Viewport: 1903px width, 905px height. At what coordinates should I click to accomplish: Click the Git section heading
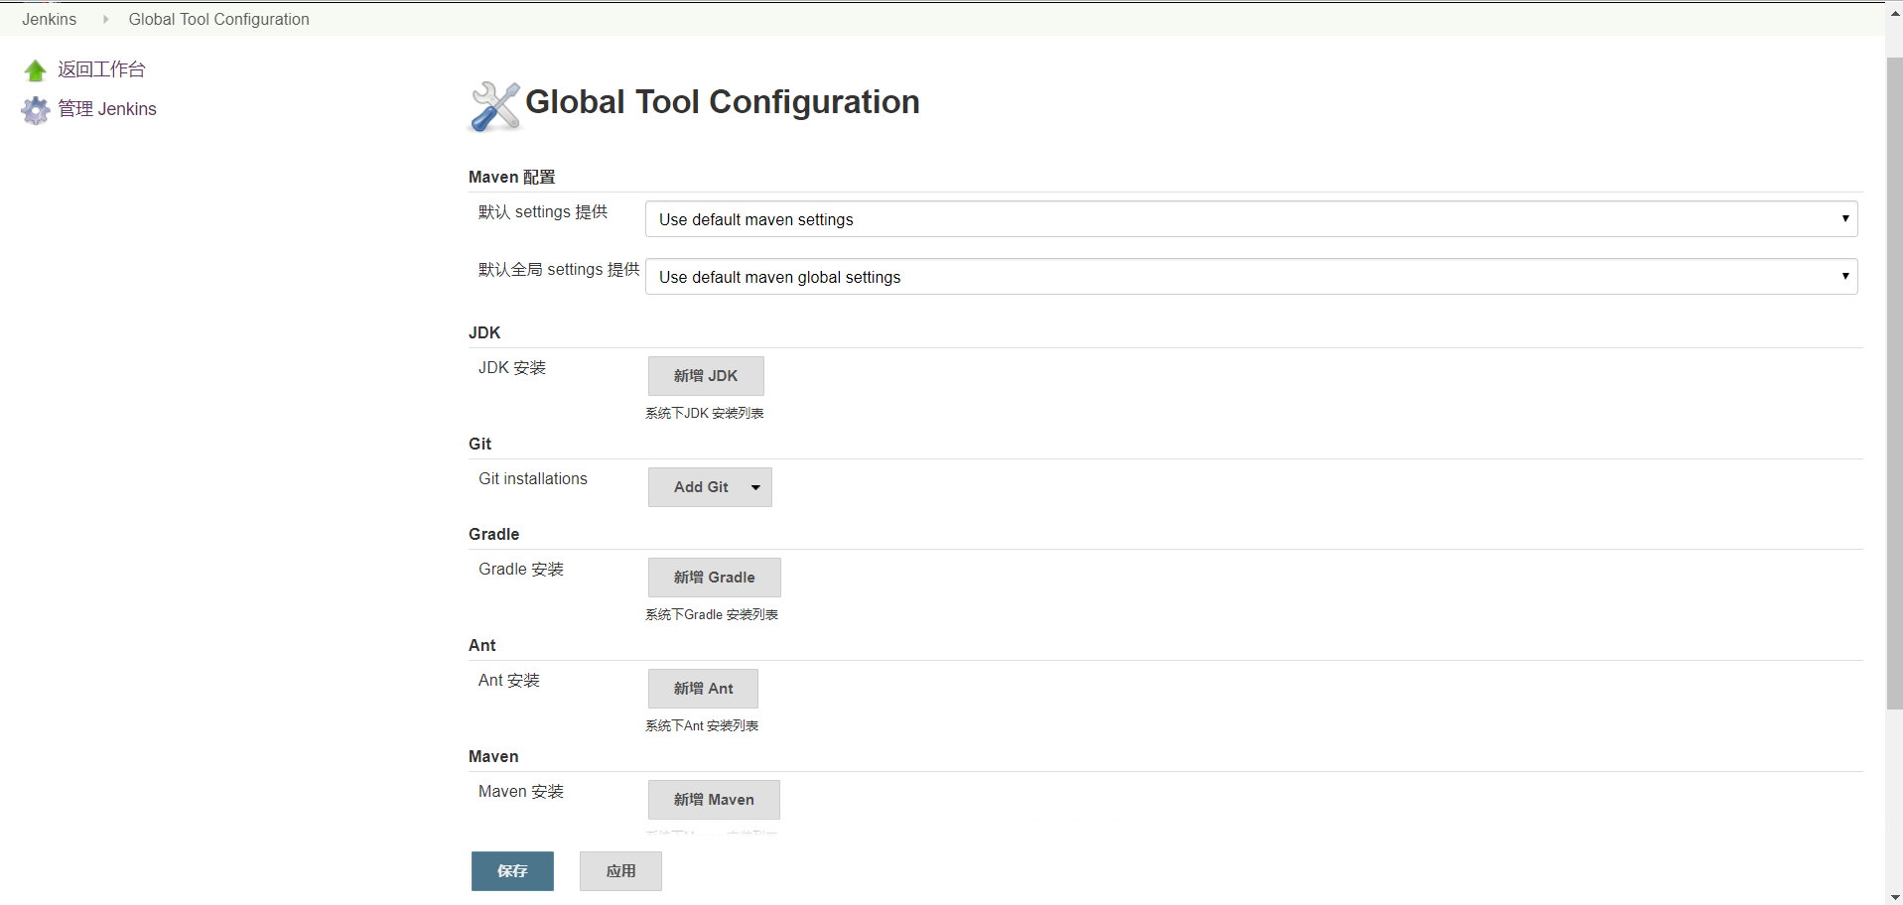[x=480, y=444]
